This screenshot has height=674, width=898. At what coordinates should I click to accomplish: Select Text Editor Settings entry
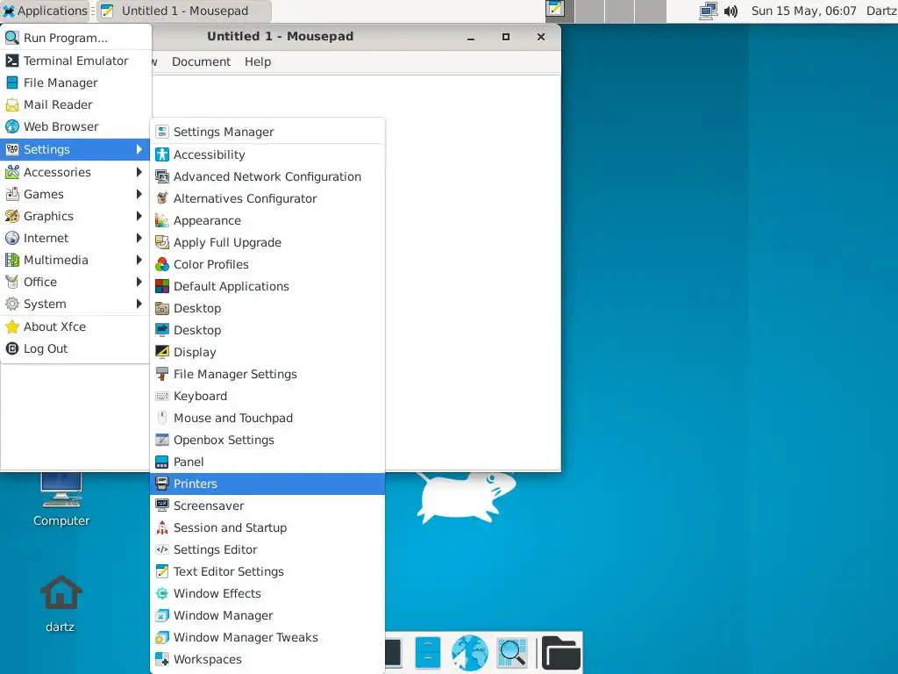click(x=267, y=571)
